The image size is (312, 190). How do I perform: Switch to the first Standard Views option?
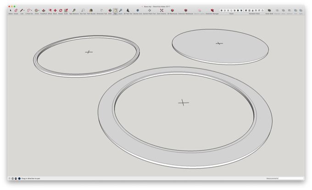[x=246, y=11]
